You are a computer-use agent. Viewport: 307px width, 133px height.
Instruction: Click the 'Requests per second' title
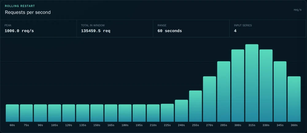coord(28,12)
